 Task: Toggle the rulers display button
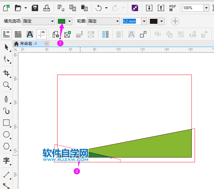pos(6,34)
